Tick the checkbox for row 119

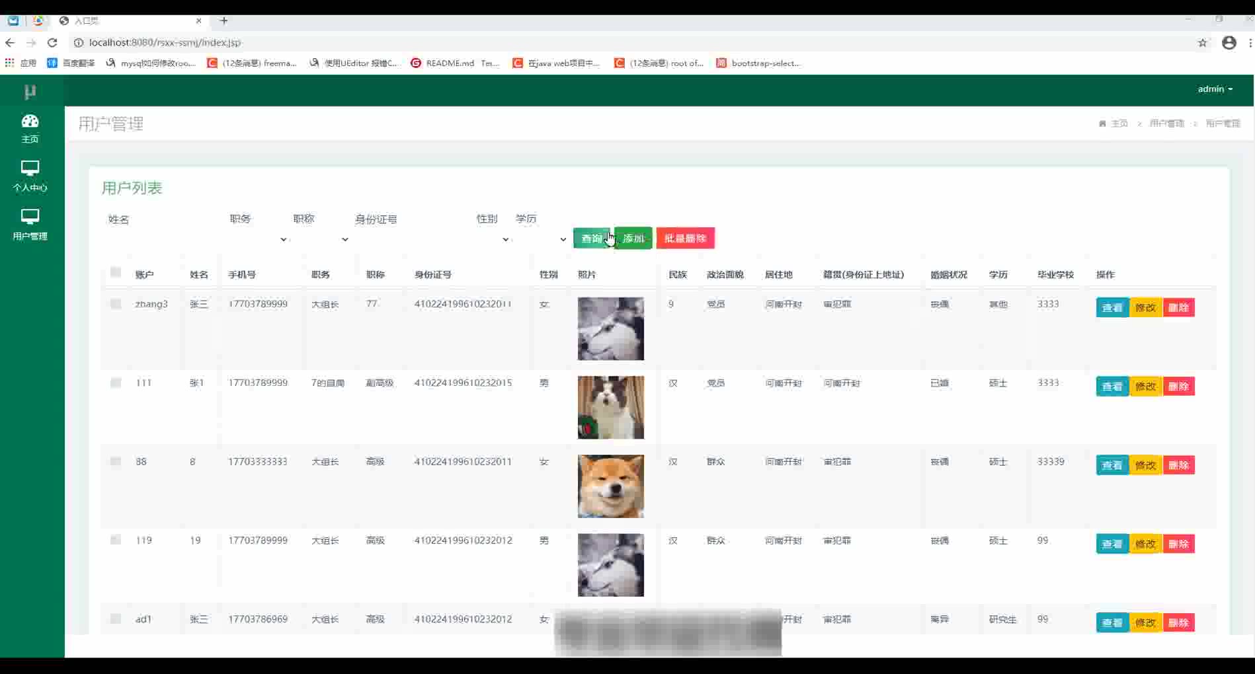click(x=116, y=540)
